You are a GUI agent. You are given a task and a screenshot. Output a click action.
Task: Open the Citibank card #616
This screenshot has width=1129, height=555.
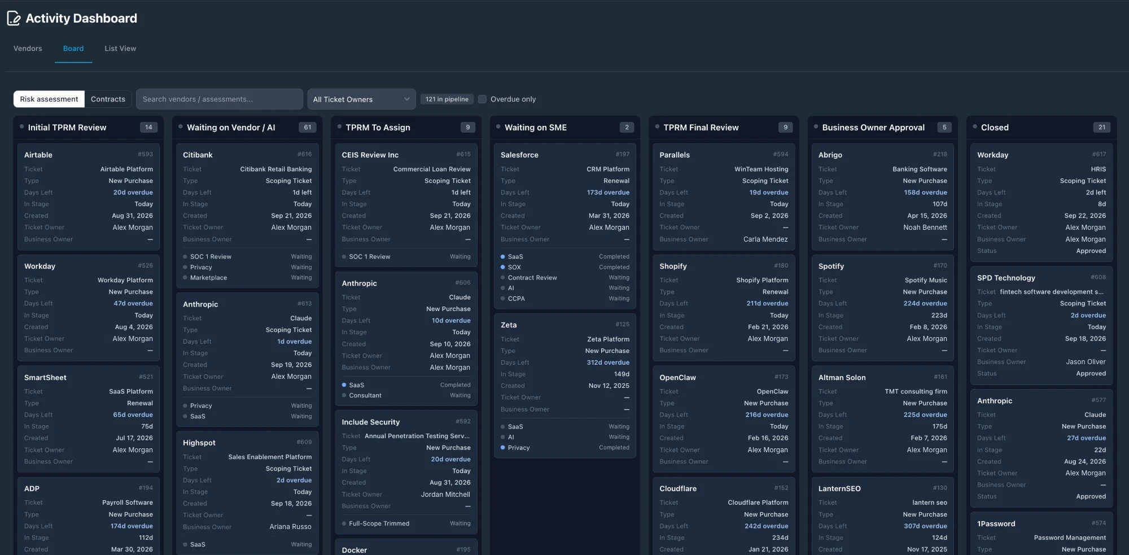[247, 216]
